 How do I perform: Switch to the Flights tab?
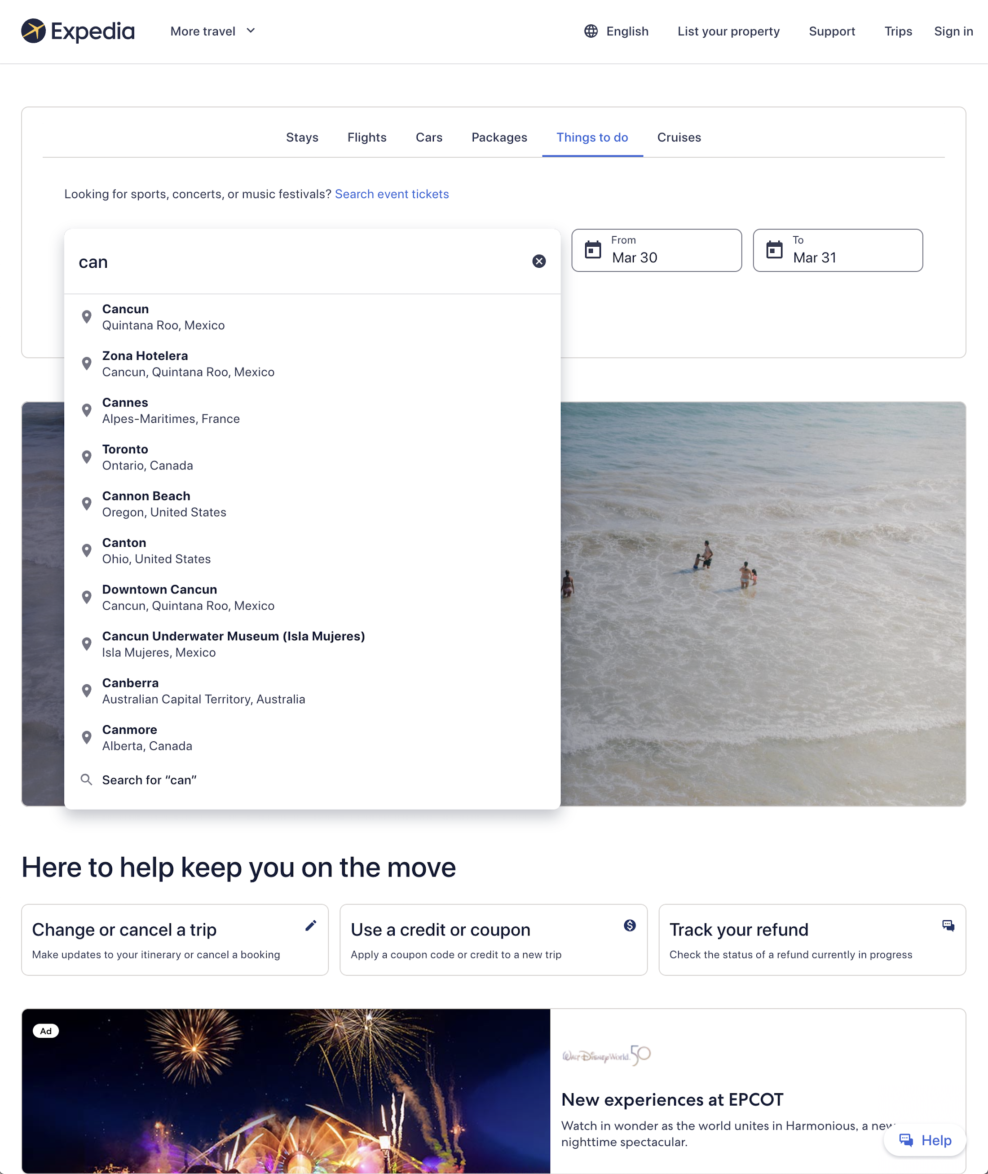point(366,137)
